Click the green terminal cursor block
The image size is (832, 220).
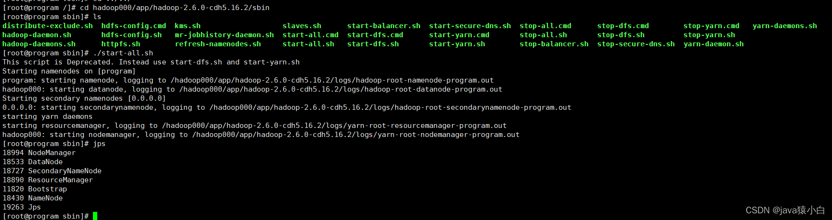click(95, 216)
